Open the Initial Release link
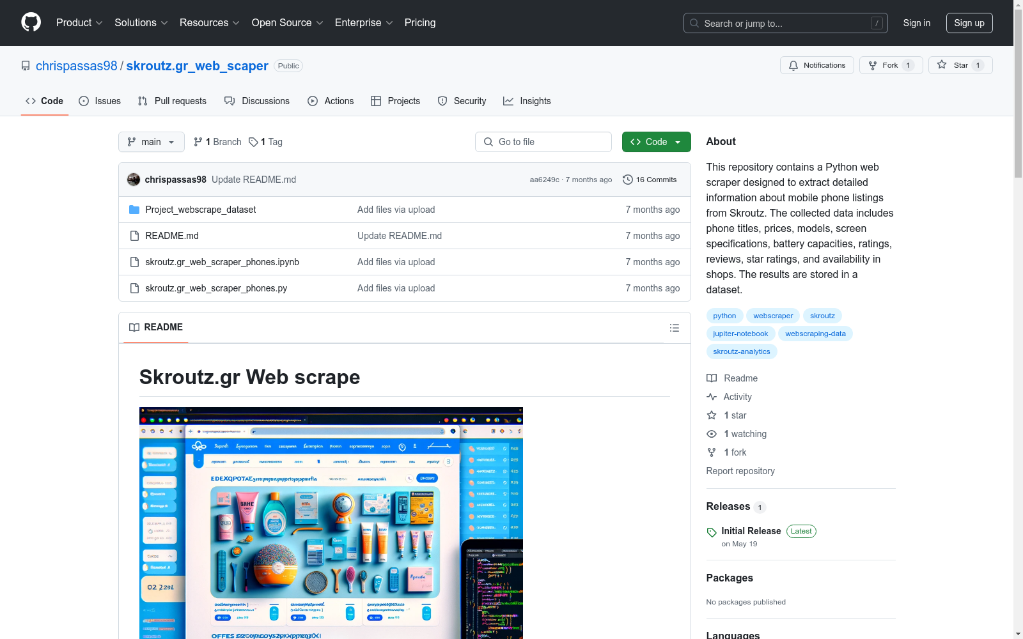Screen dimensions: 1023x639 [751, 531]
